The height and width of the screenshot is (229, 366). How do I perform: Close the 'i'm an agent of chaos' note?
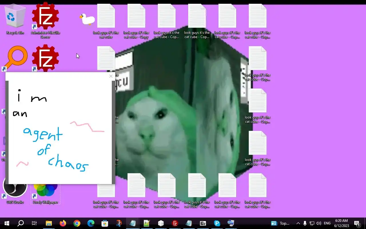click(x=111, y=76)
